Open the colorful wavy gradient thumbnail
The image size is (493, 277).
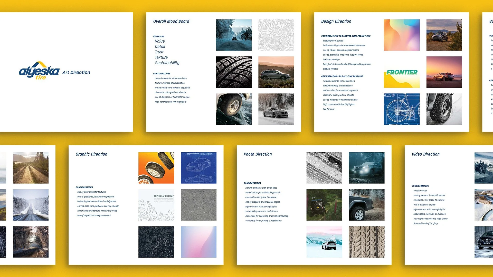(402, 35)
